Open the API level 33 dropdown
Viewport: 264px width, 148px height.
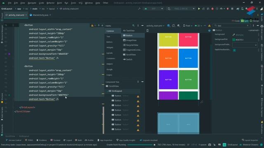(x=198, y=25)
